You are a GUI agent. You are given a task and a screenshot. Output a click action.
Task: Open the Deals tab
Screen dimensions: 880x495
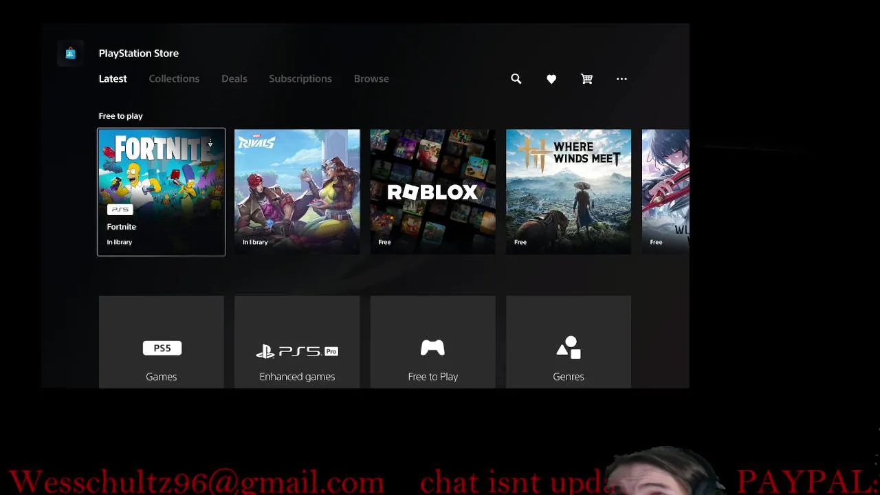pos(234,79)
